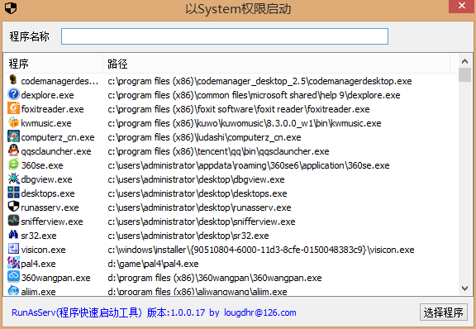Select the dexplore.exe program name
476x329 pixels.
pyautogui.click(x=47, y=95)
